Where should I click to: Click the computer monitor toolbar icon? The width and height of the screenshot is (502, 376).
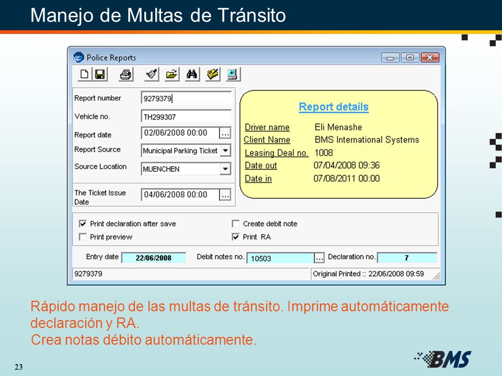coord(233,74)
